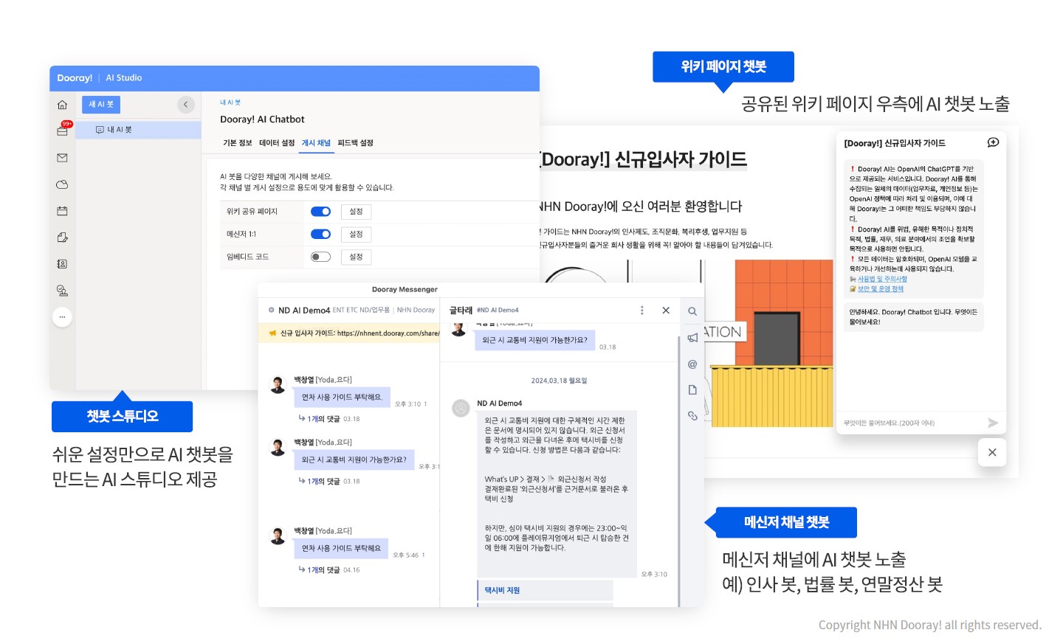Show more services via the ellipsis button
The image size is (1063, 641).
click(62, 317)
